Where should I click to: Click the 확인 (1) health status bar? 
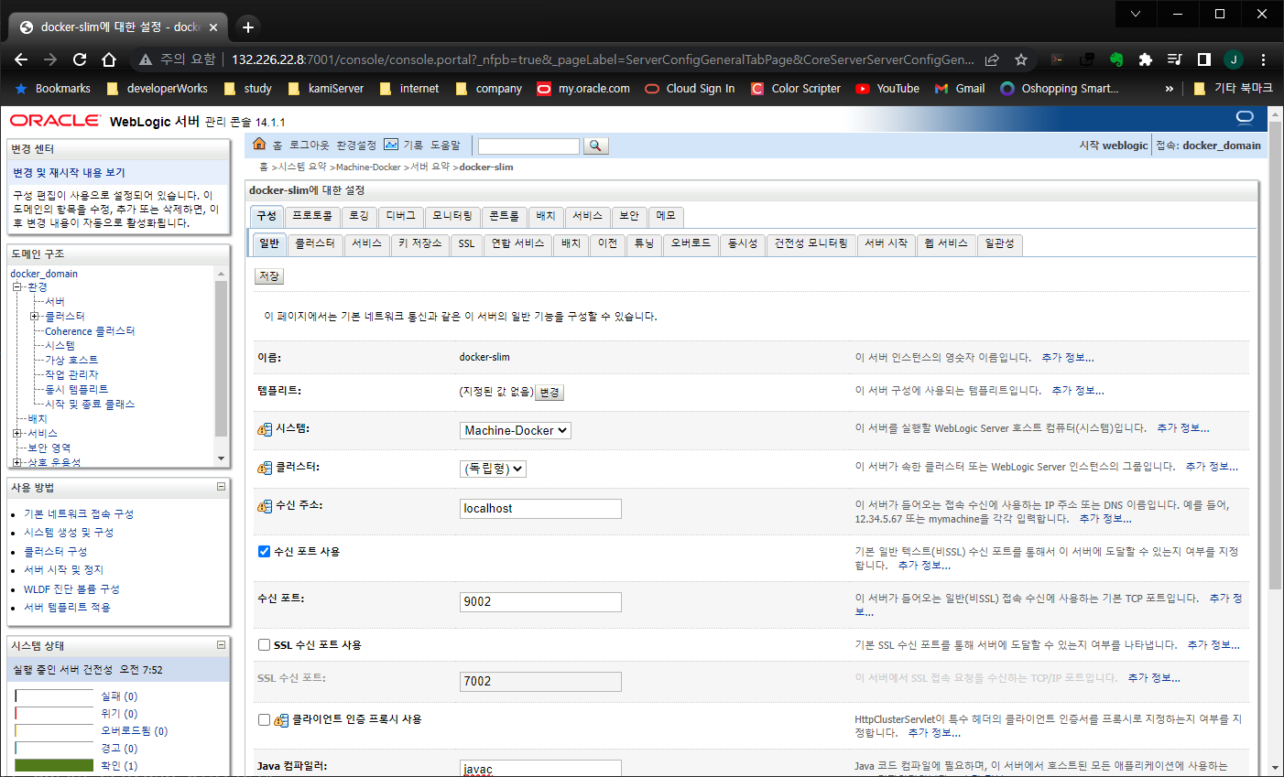click(x=54, y=765)
